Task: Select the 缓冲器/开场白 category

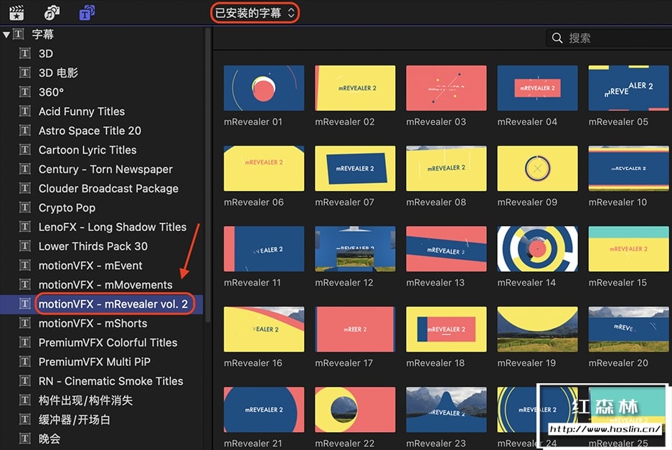Action: [74, 420]
